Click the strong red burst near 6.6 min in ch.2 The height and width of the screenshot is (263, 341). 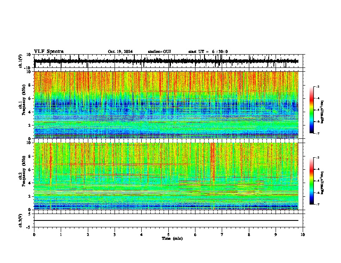212,162
